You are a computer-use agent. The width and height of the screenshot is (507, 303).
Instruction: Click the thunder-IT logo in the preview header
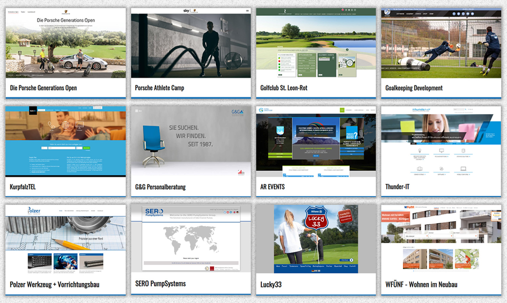[x=421, y=110]
